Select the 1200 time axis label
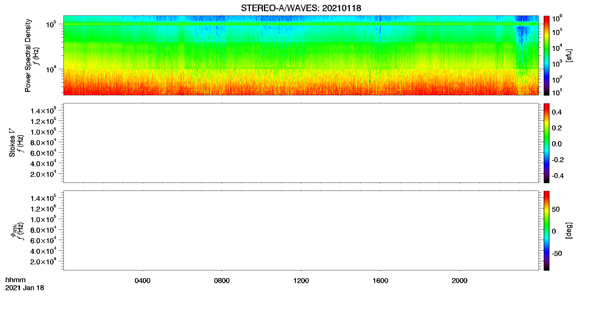The width and height of the screenshot is (602, 310). click(x=301, y=281)
